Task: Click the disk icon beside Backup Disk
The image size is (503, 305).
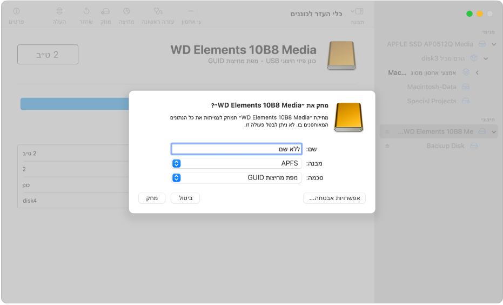Action: 474,146
